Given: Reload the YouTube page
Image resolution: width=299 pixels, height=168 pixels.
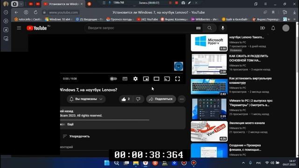Looking at the screenshot, I should click(36, 13).
